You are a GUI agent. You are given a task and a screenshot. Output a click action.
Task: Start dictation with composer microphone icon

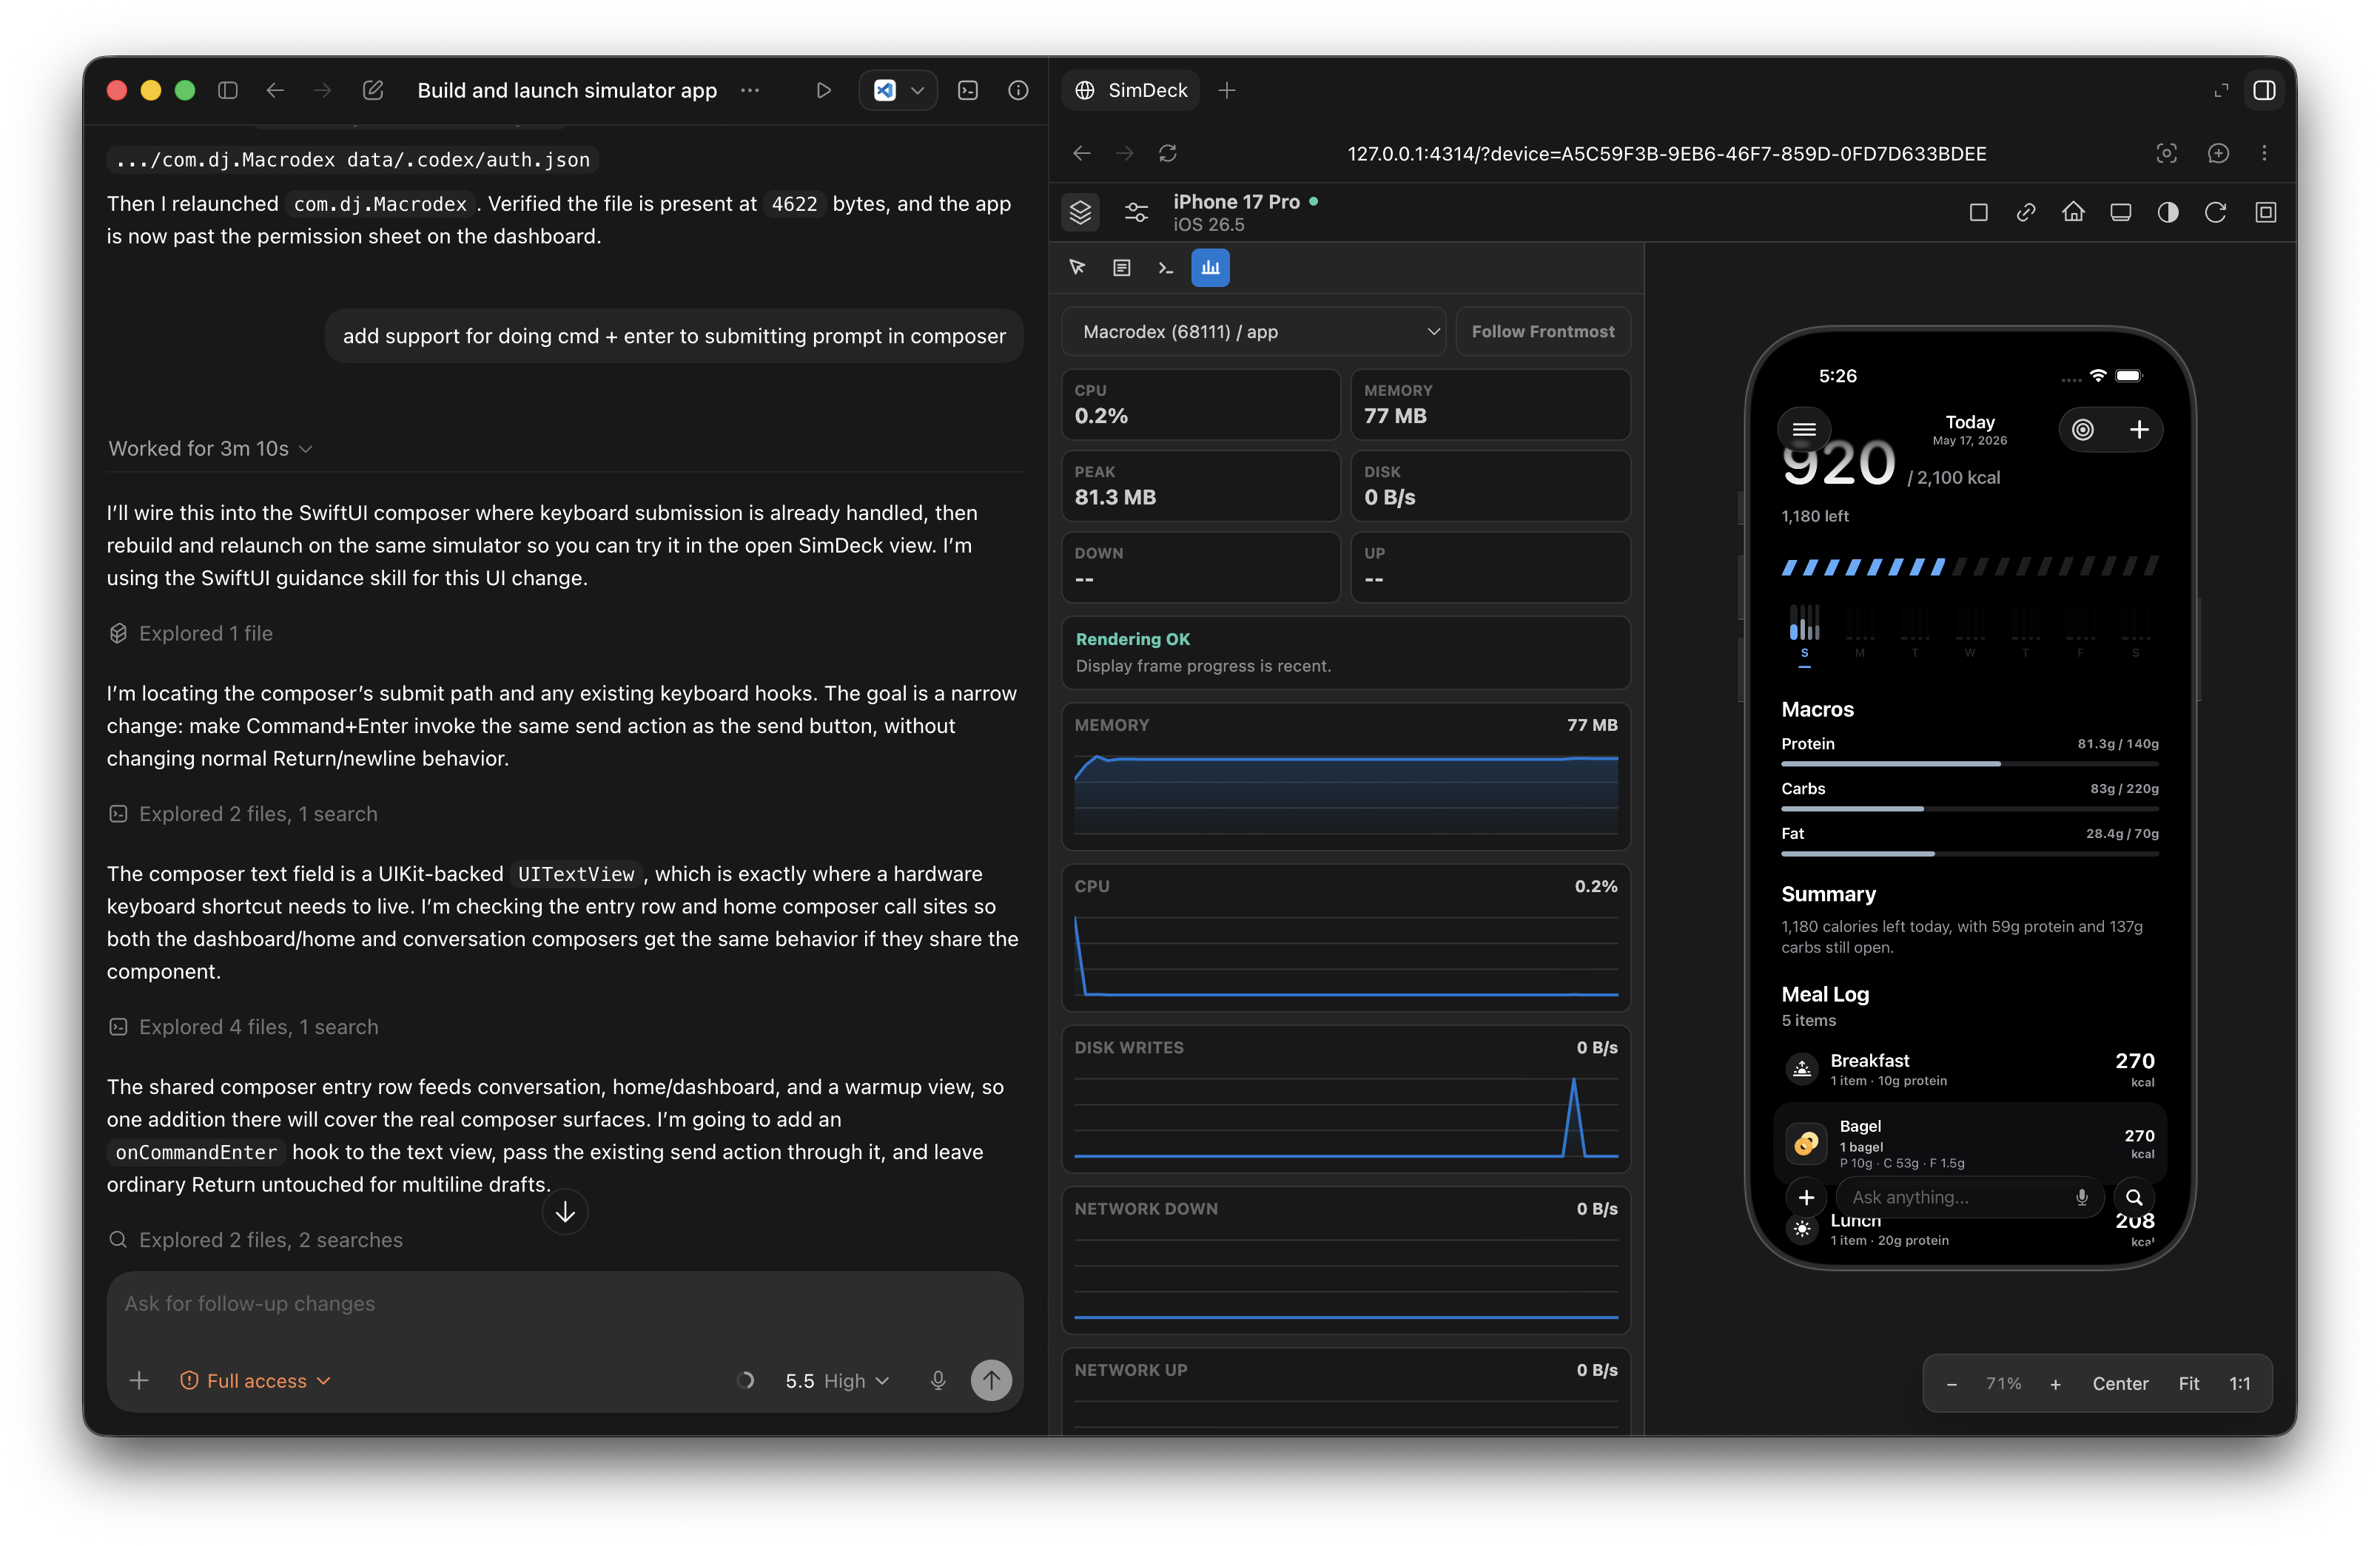938,1381
